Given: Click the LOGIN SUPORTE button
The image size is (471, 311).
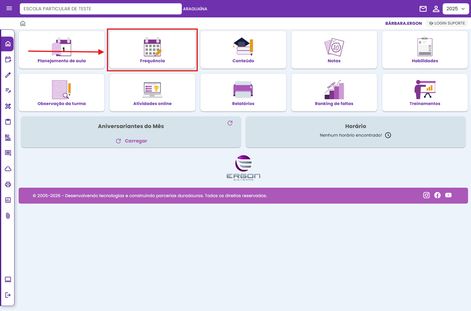Looking at the screenshot, I should [x=447, y=23].
